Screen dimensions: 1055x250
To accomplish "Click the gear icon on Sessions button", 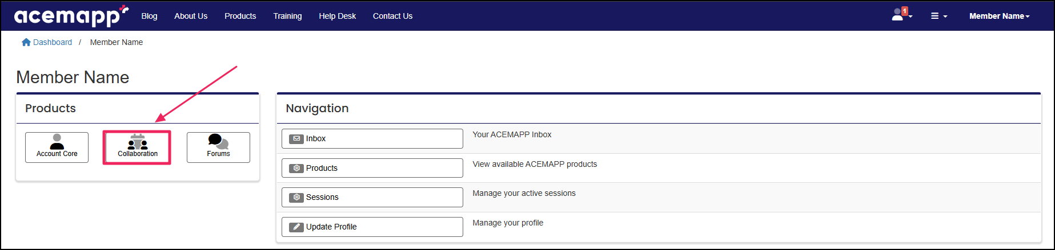I will (296, 197).
